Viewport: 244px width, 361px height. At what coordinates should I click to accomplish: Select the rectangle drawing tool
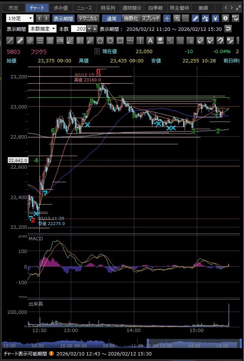coord(120,40)
